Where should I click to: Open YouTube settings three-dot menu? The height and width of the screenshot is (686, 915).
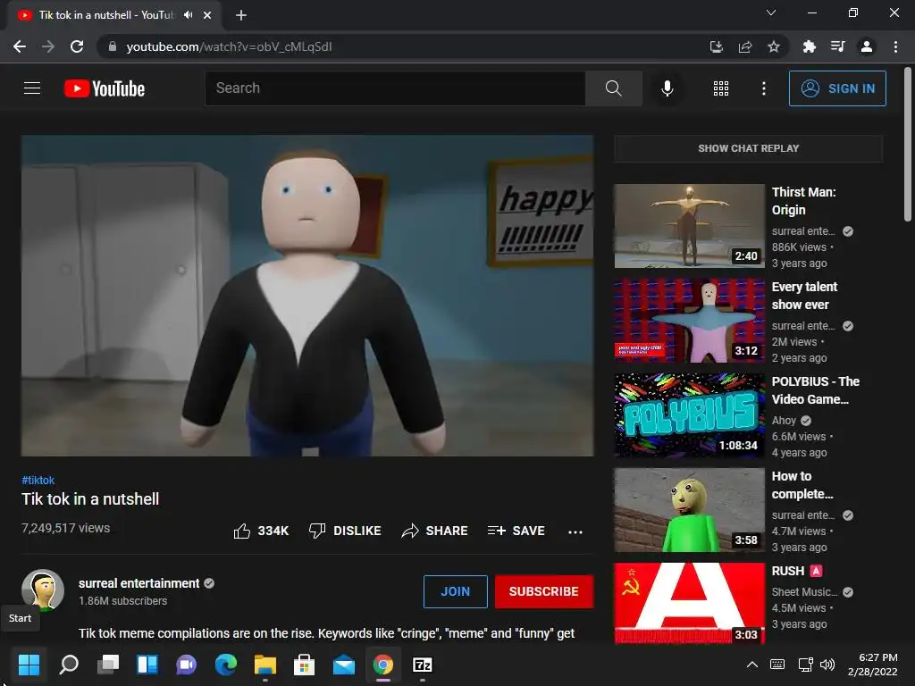point(763,88)
